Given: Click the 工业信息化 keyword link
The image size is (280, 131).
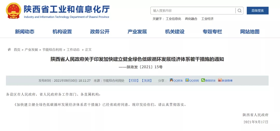Looking at the screenshot, I should tap(173, 19).
